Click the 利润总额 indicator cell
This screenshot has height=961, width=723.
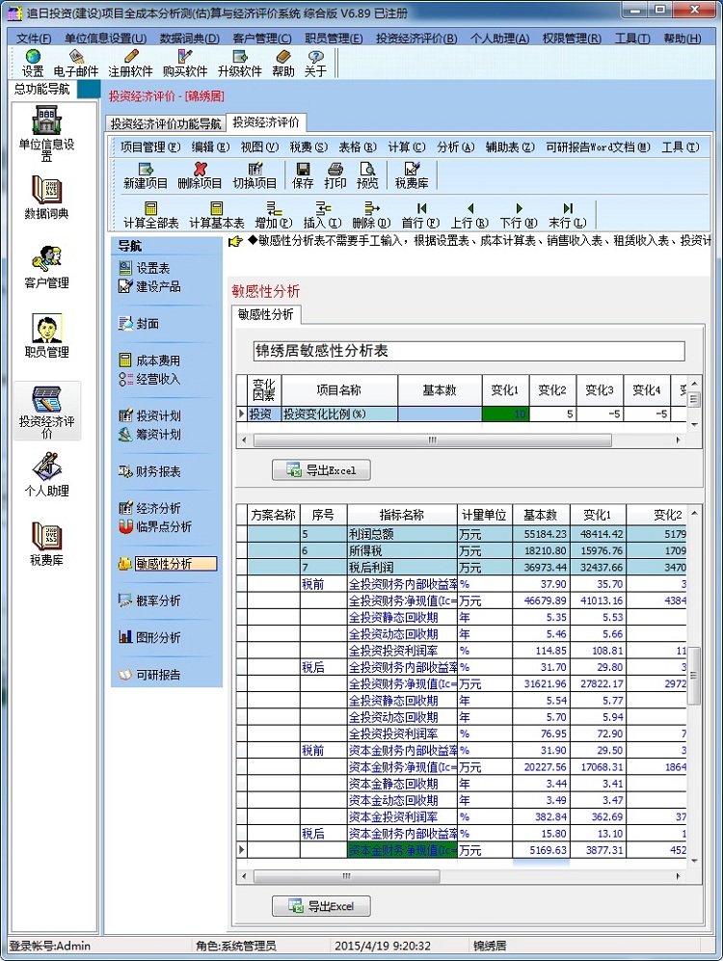pos(402,534)
